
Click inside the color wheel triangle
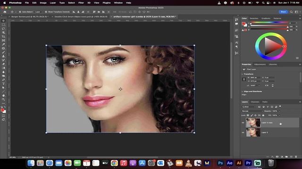pyautogui.click(x=272, y=46)
